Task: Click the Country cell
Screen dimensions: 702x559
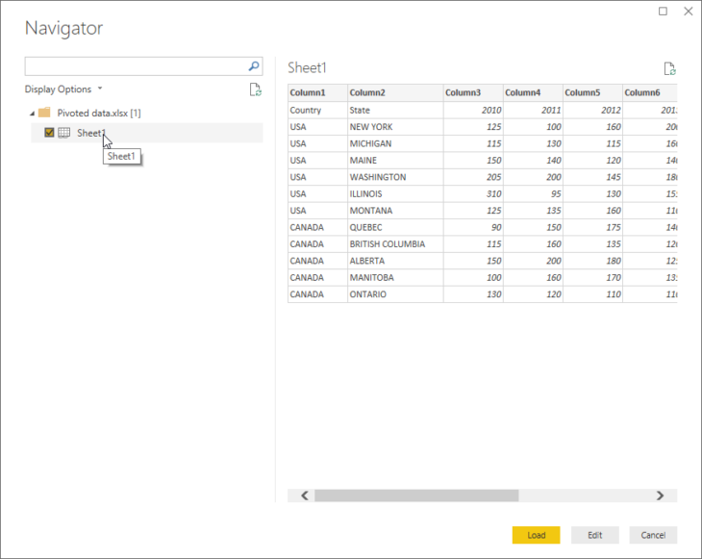Action: pos(317,111)
